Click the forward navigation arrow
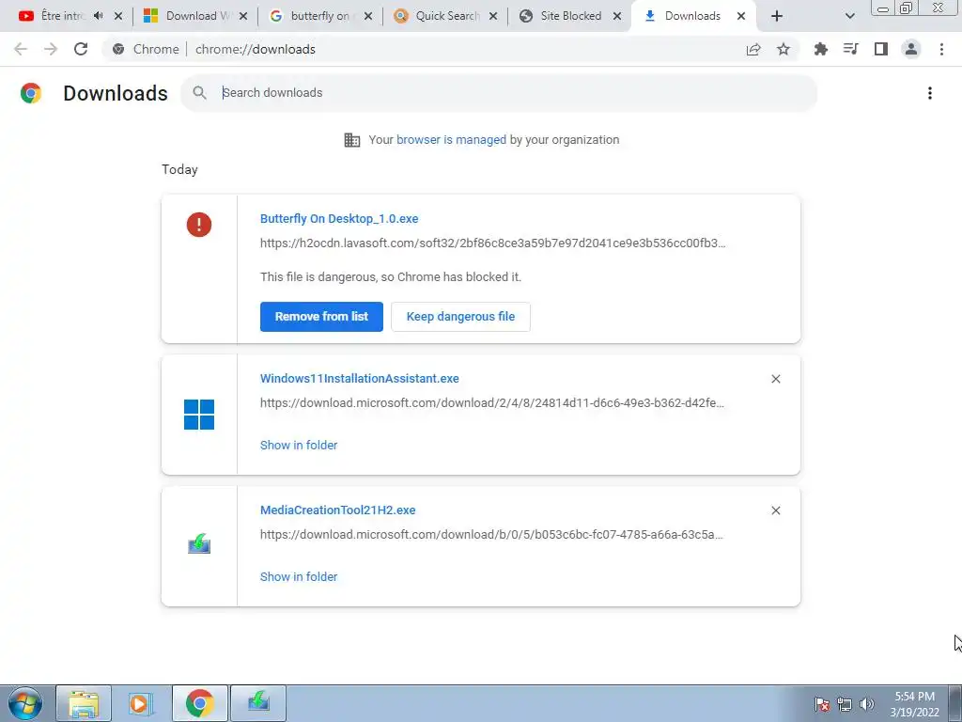The height and width of the screenshot is (722, 962). coord(51,49)
